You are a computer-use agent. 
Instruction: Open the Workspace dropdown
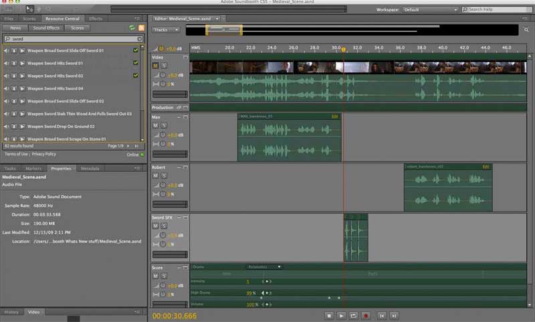[430, 10]
